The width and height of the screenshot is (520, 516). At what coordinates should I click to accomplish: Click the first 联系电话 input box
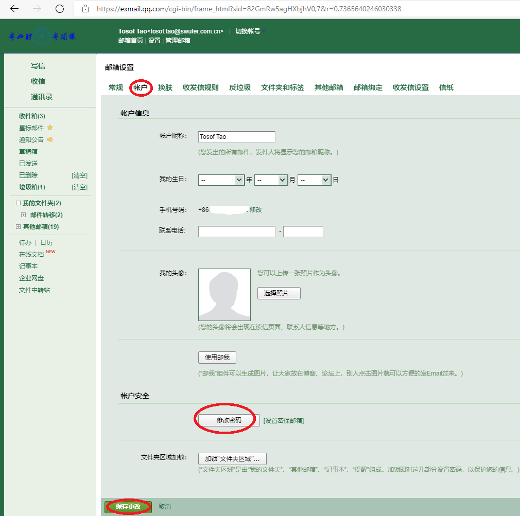pos(236,232)
